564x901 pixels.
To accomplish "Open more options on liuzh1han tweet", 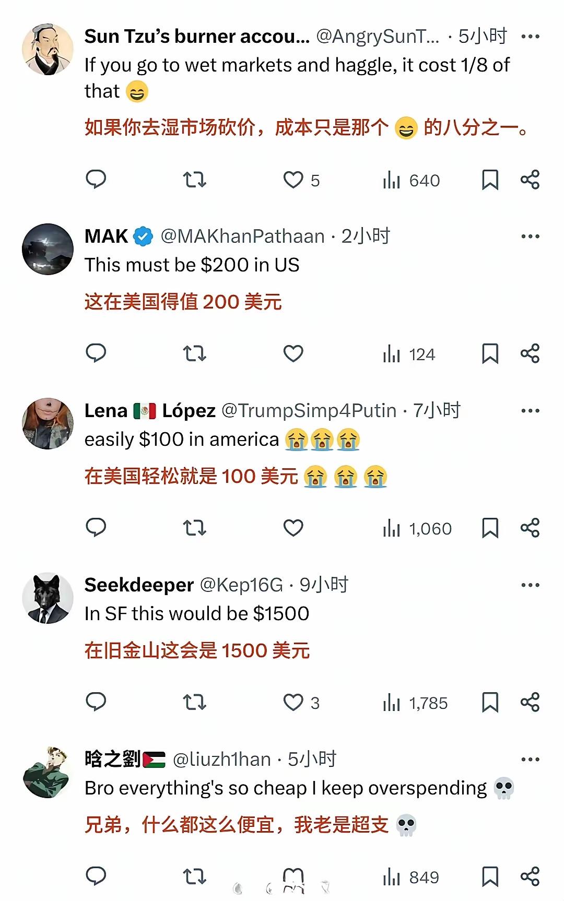I will (x=530, y=760).
